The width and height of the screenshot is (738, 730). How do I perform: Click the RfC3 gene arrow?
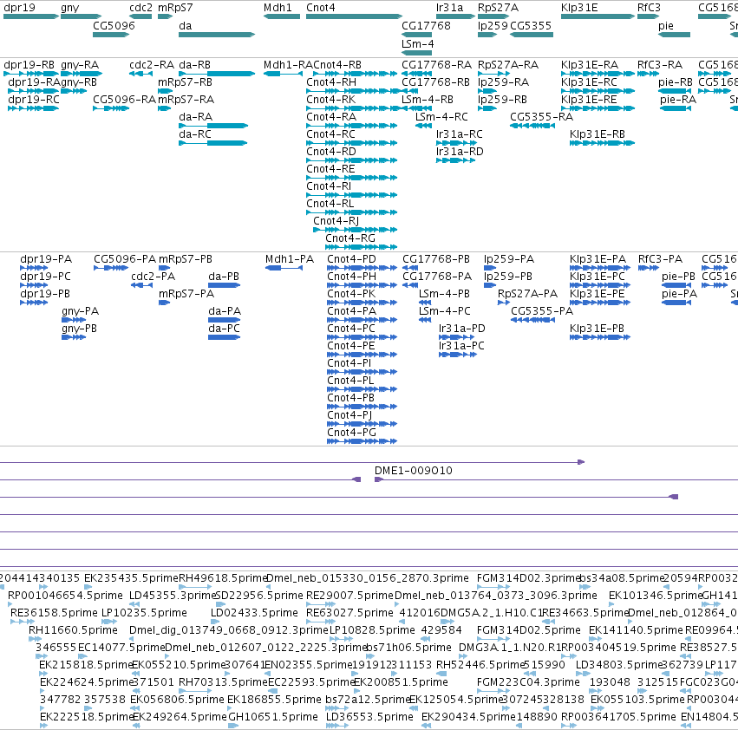[648, 16]
